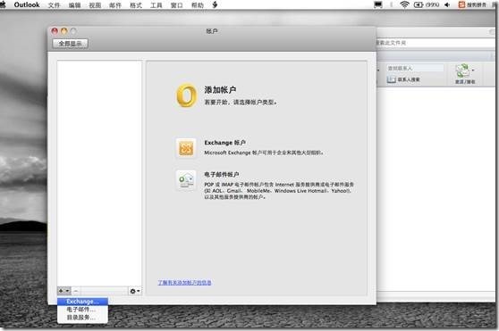Click the Exchange account icon
Screen dimensions: 499x331
[186, 148]
